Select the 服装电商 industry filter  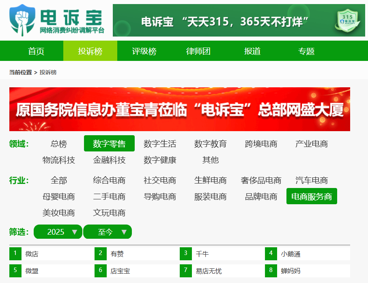pos(211,197)
